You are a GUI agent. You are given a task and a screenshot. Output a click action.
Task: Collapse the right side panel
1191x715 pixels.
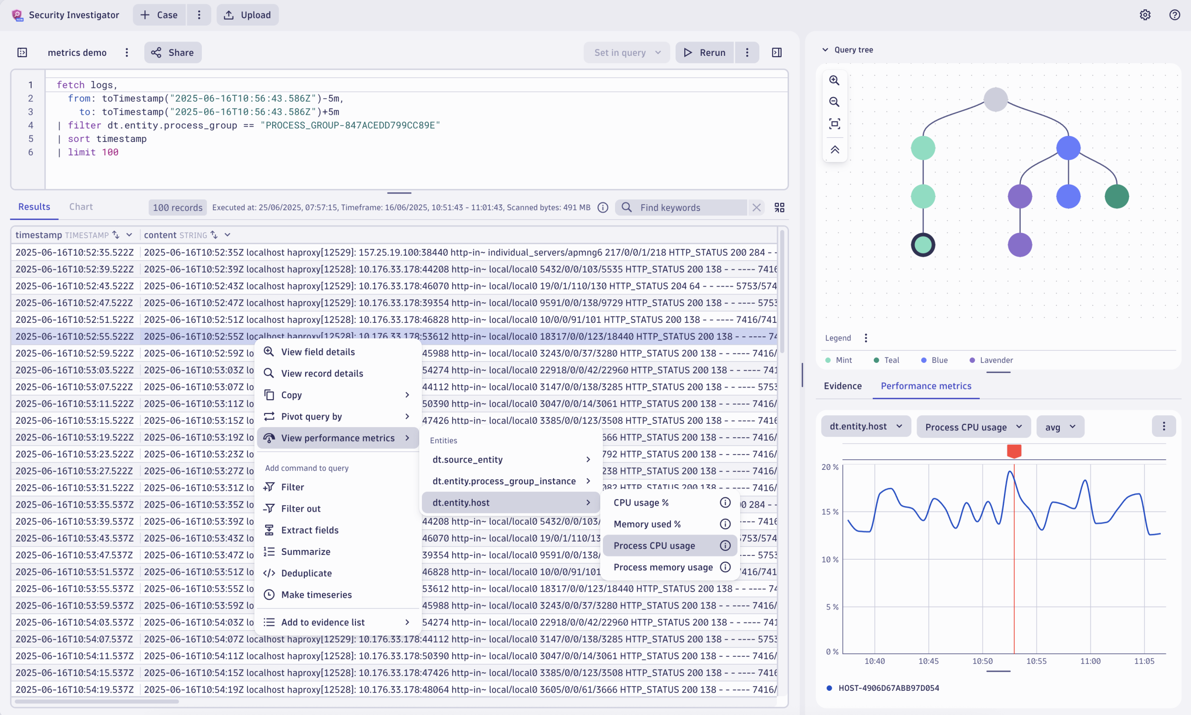776,52
